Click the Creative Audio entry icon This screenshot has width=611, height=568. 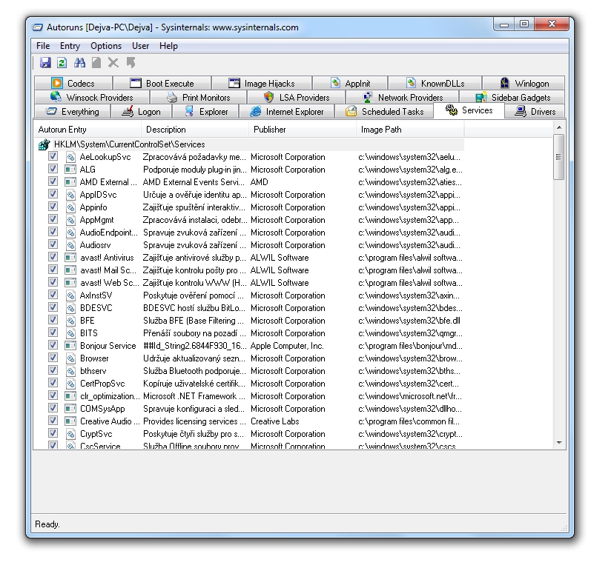click(x=70, y=421)
